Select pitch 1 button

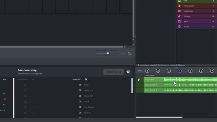[x=147, y=71]
